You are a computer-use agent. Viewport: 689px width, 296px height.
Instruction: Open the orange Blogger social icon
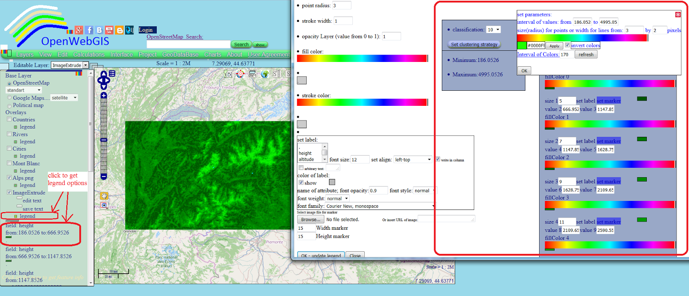[x=120, y=30]
